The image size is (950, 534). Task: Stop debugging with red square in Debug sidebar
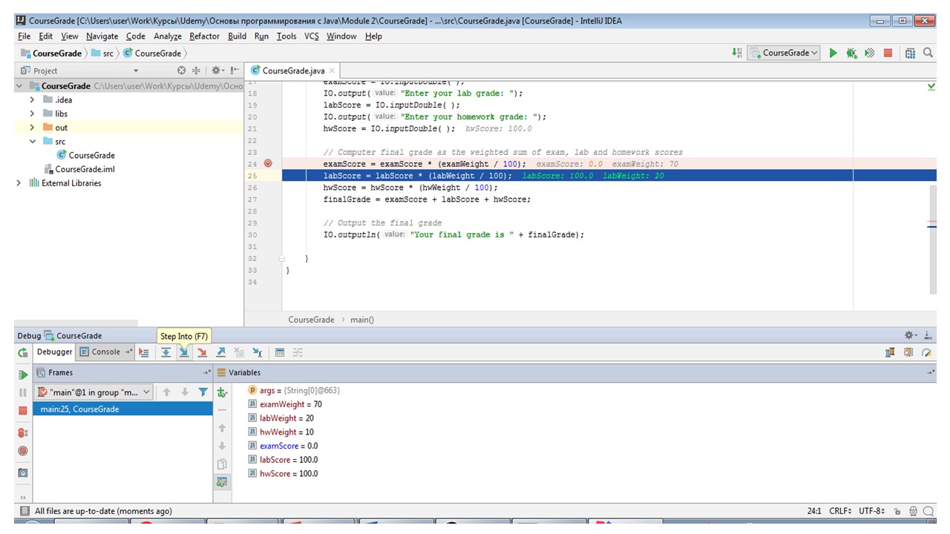[23, 411]
